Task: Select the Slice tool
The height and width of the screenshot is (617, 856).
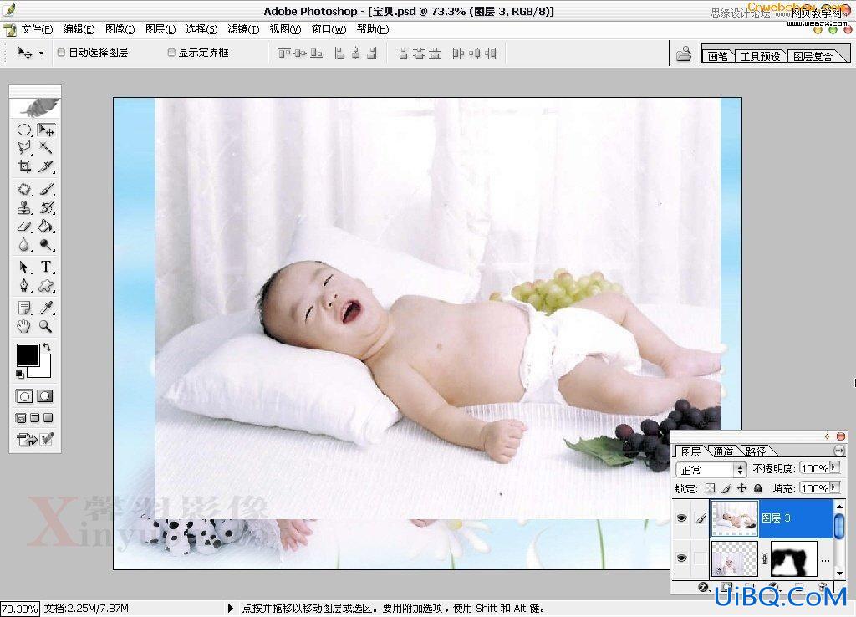Action: click(x=46, y=166)
